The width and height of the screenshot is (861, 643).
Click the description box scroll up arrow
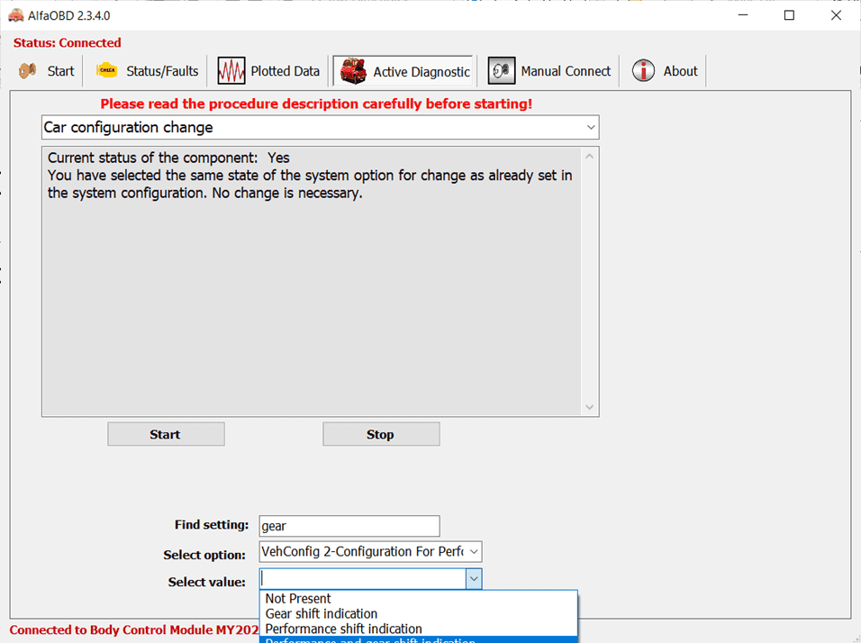click(589, 157)
